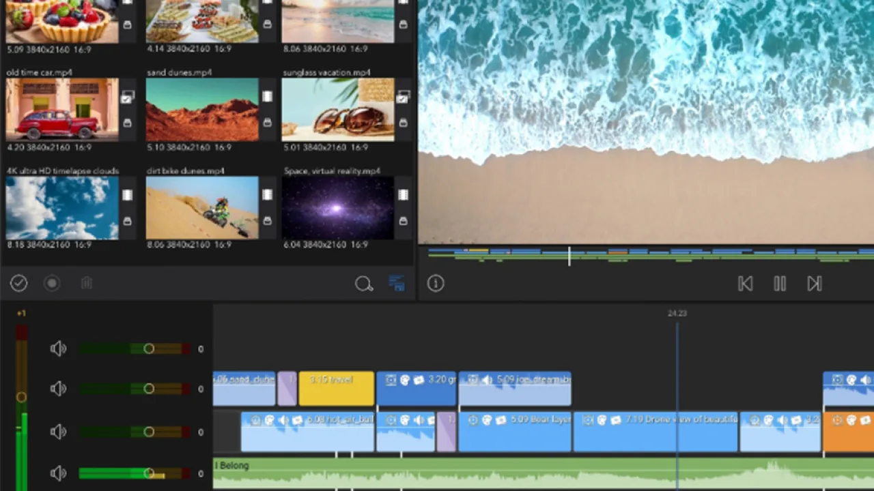Screen dimensions: 874x491
Task: Mute the third track speaker icon
Action: click(x=58, y=432)
